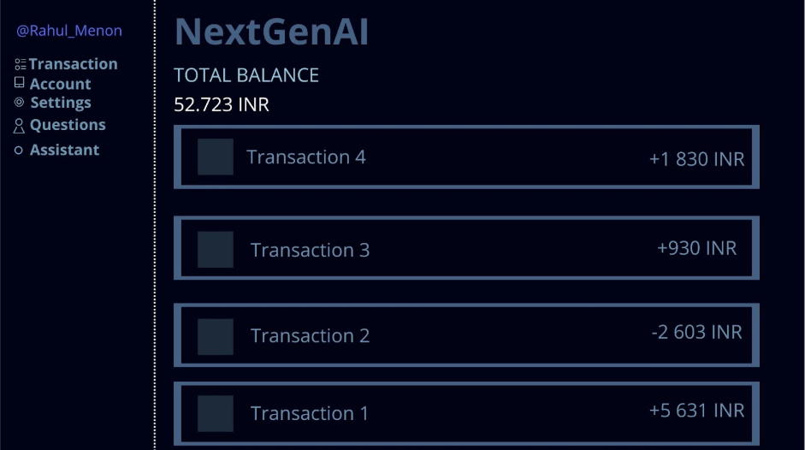Open the Transaction 3 row label
The image size is (805, 450).
tap(310, 250)
